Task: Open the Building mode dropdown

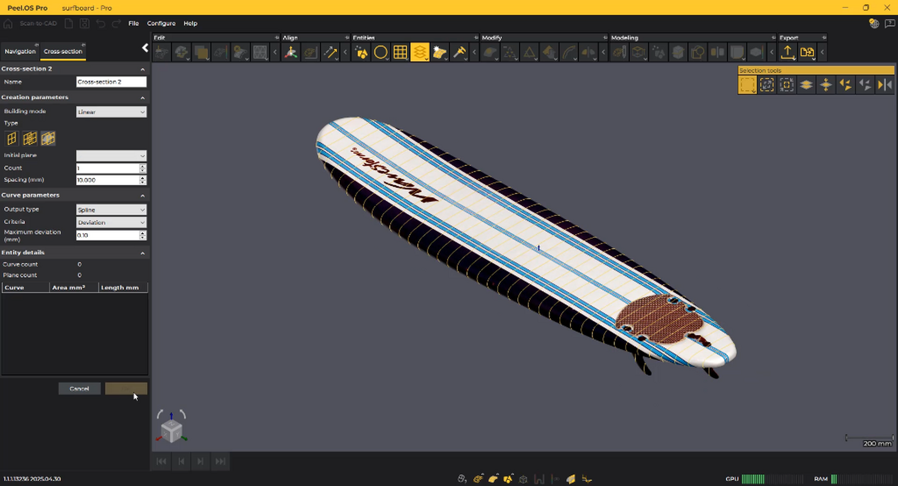Action: (x=111, y=112)
